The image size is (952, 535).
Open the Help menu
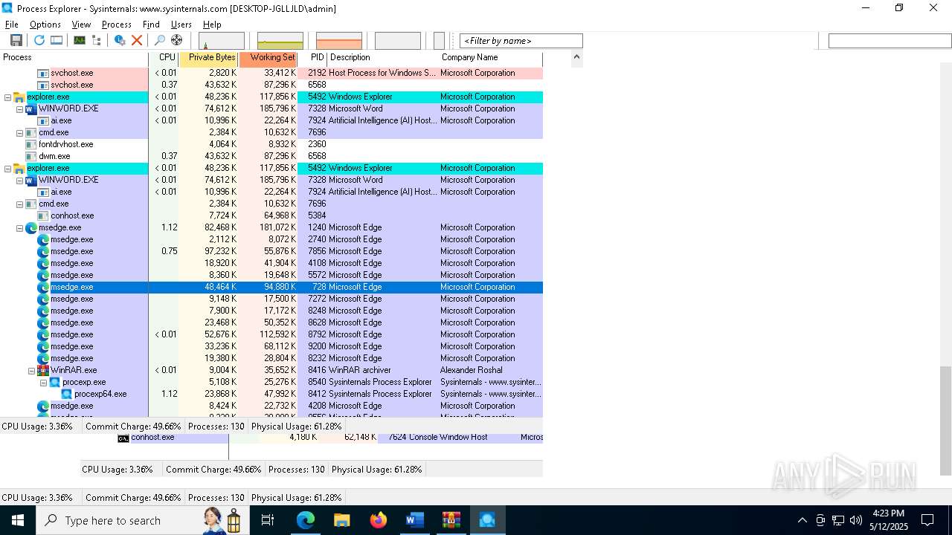coord(212,25)
